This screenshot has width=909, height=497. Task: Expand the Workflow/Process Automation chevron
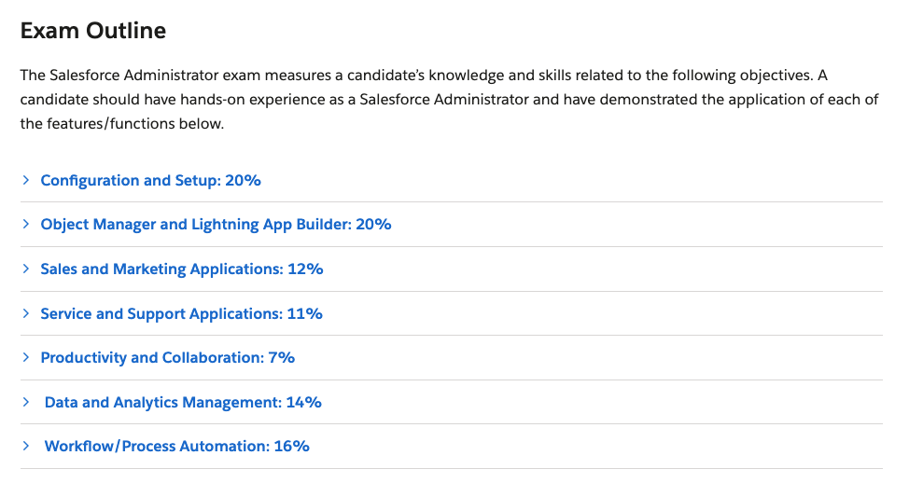point(26,446)
